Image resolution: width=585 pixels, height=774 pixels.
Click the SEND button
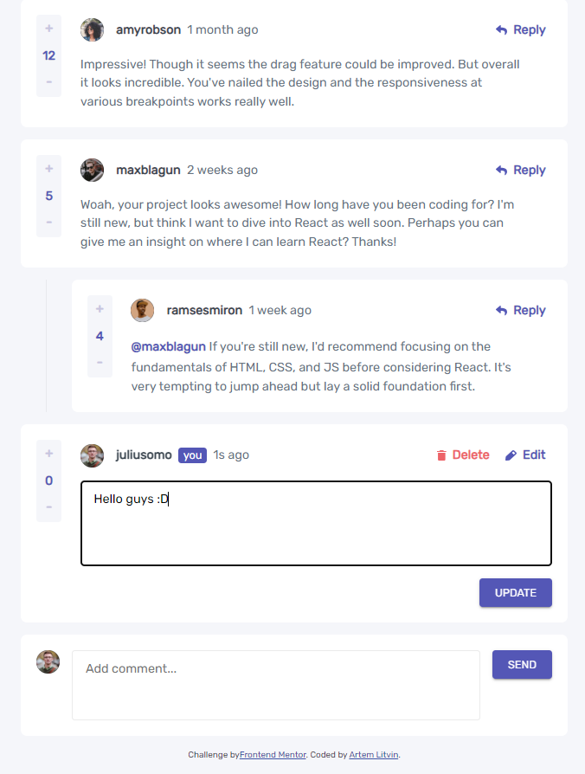(522, 664)
